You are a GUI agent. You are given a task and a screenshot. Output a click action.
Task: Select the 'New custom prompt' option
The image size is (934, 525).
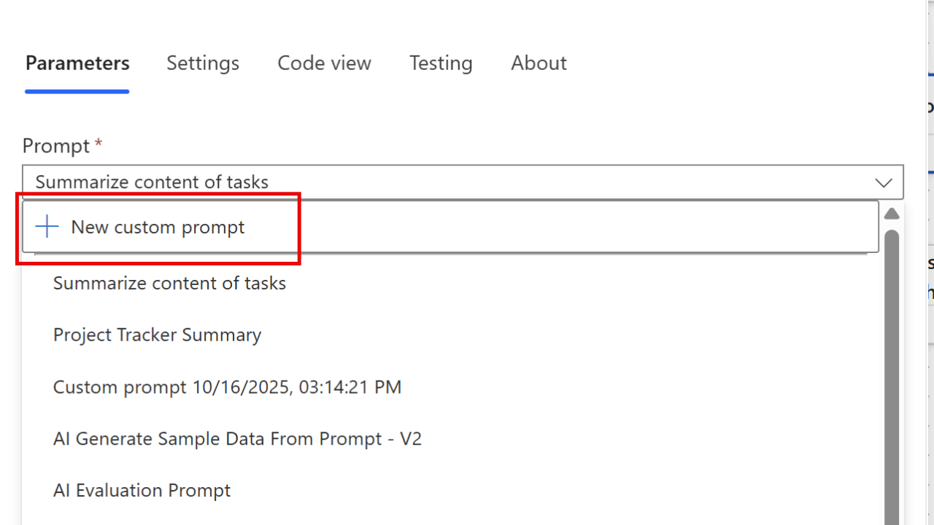click(158, 227)
